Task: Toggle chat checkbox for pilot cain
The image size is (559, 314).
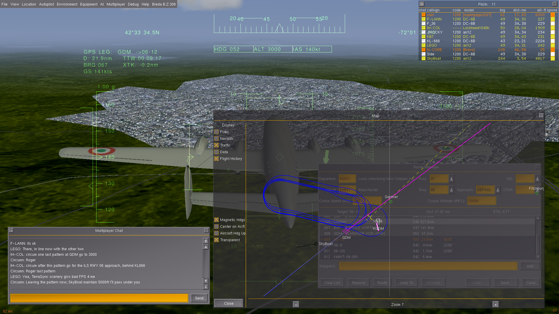Action: [423, 15]
